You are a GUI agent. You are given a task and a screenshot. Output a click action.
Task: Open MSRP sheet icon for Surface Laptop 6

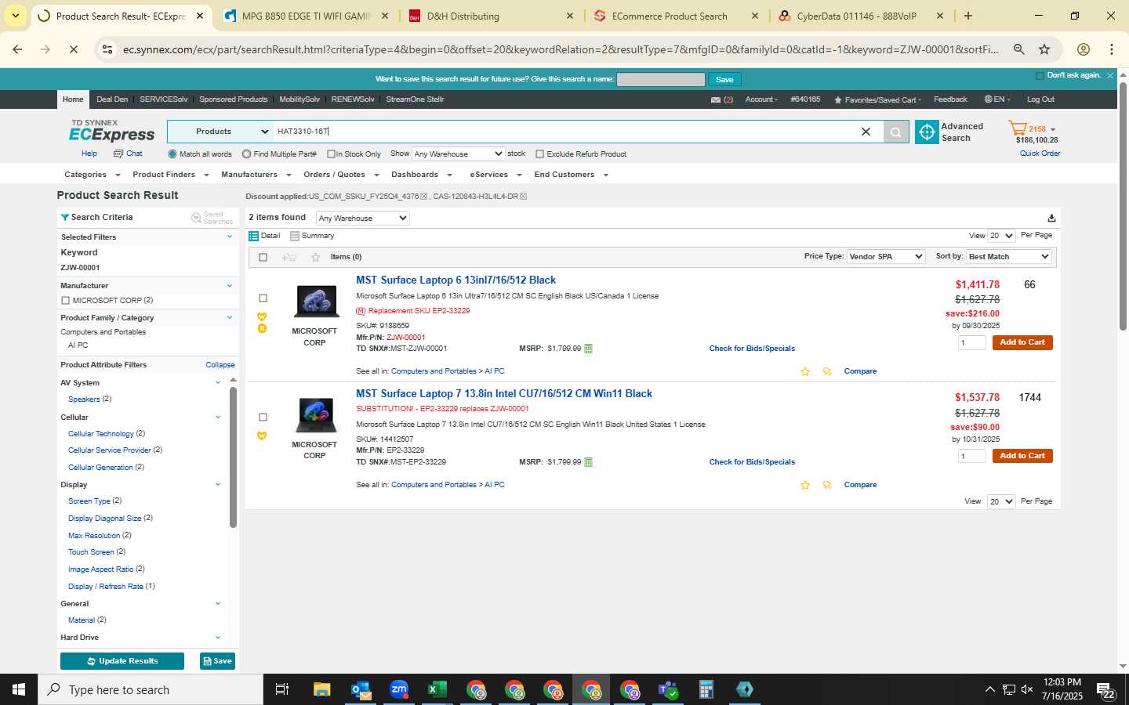click(x=589, y=349)
